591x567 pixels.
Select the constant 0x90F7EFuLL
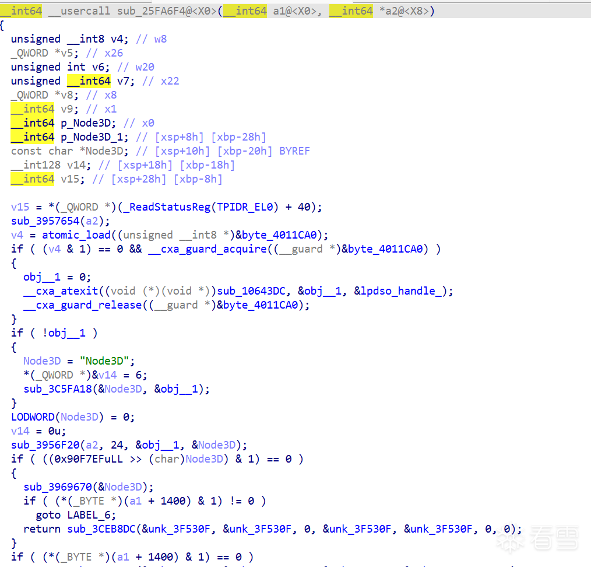[x=89, y=459]
